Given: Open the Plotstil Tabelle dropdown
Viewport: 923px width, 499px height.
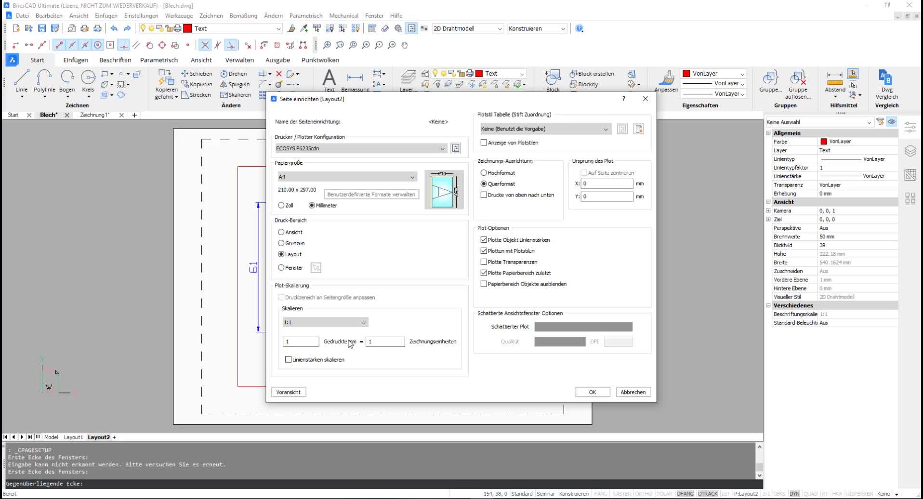Looking at the screenshot, I should (x=546, y=129).
